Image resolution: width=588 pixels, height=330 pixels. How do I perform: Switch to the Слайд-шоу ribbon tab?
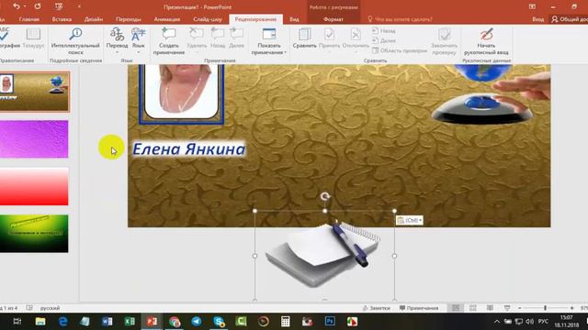click(x=208, y=19)
